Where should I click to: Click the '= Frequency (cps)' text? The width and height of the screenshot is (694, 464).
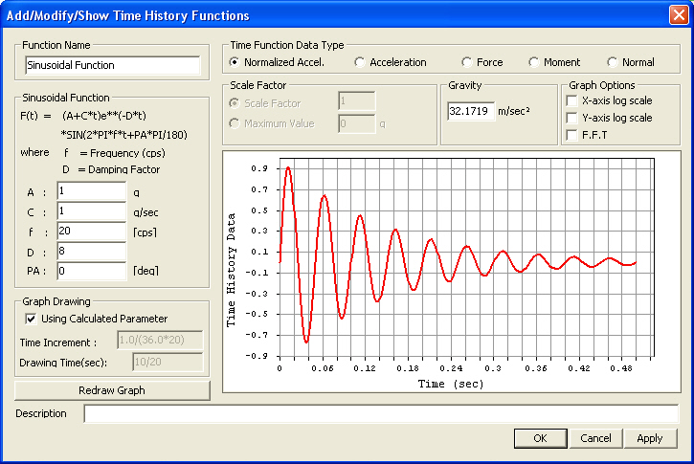click(123, 153)
